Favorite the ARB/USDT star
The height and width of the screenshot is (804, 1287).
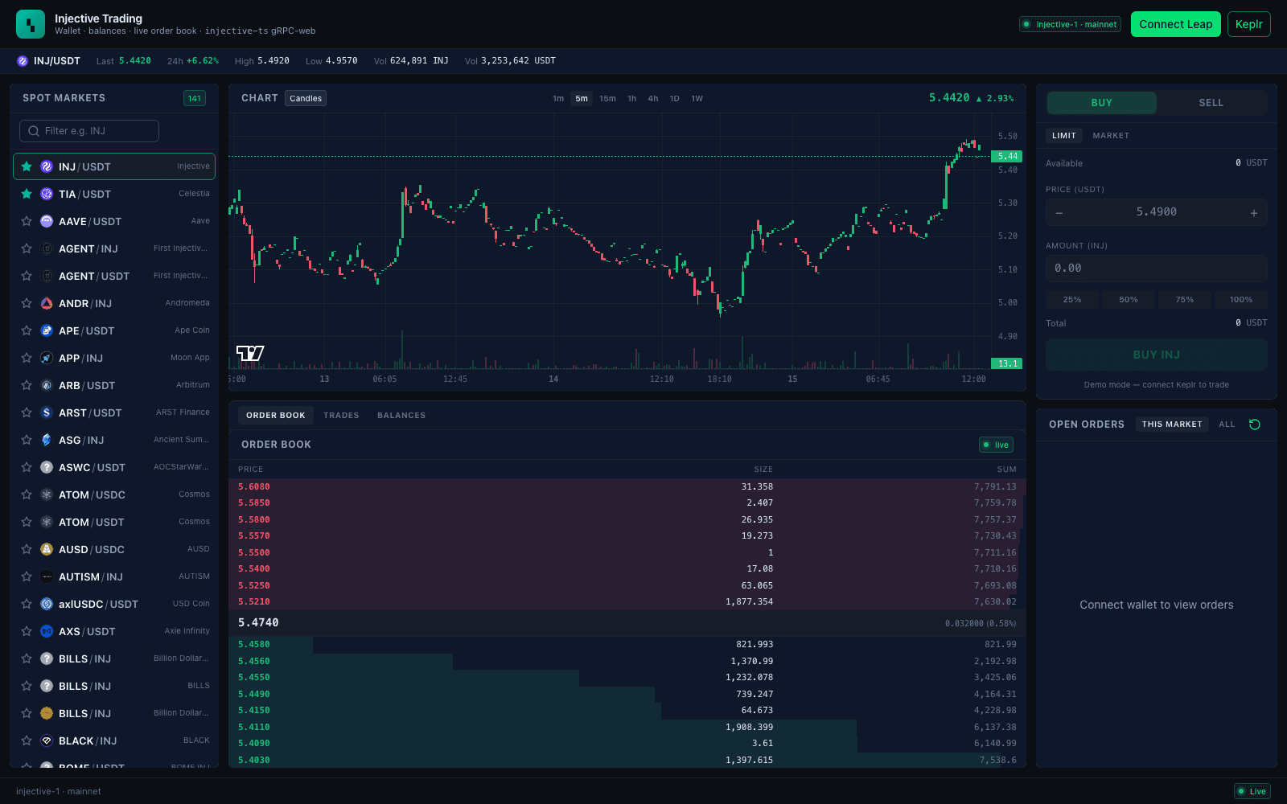coord(27,385)
